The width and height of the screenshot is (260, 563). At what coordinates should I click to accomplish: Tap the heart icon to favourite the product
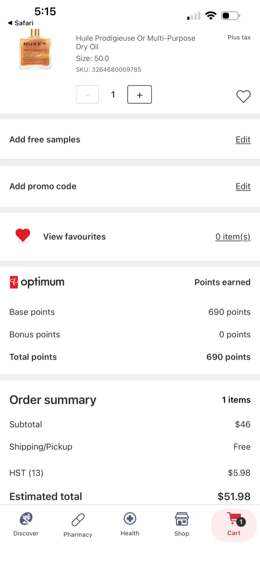pos(243,96)
